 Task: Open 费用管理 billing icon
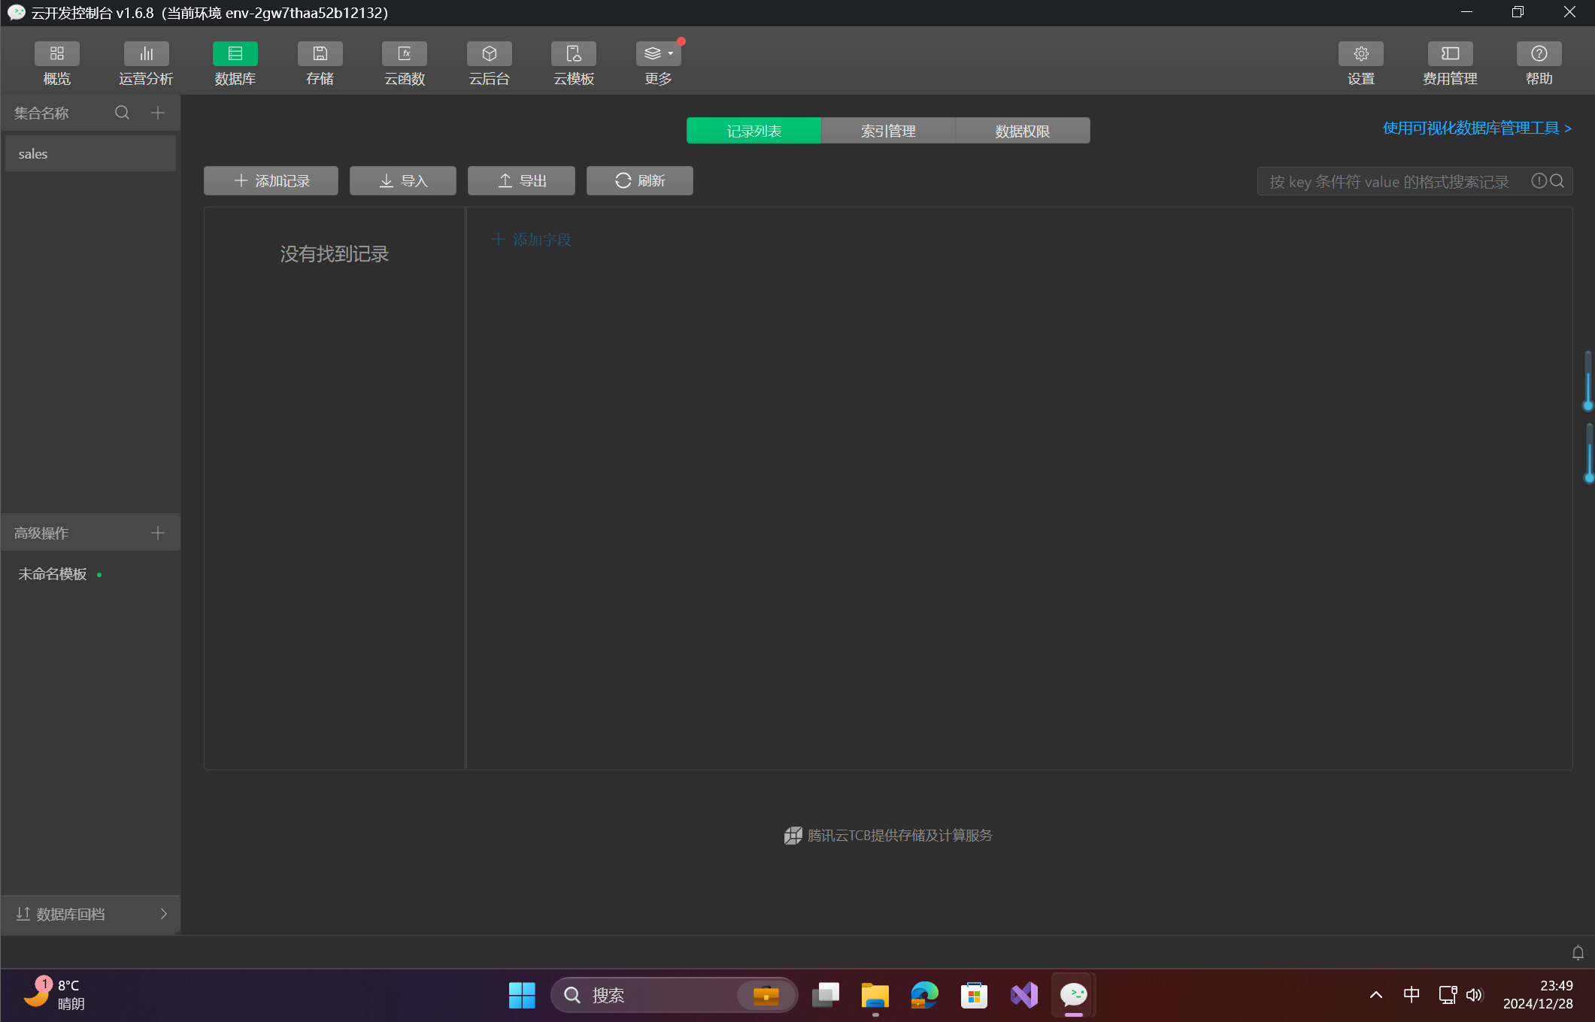pos(1449,54)
